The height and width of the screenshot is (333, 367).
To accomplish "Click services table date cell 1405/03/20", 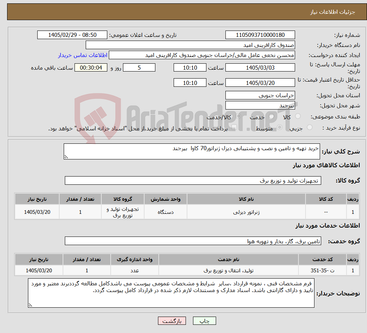I will [39, 270].
